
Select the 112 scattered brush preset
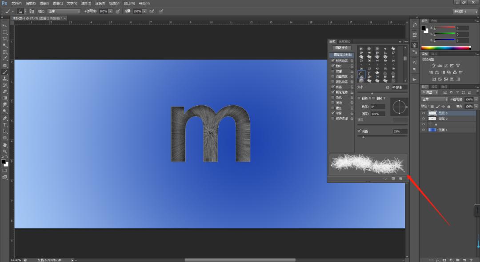(x=361, y=74)
